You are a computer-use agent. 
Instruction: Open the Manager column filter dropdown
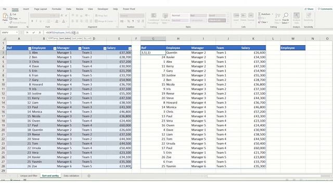[x=80, y=48]
